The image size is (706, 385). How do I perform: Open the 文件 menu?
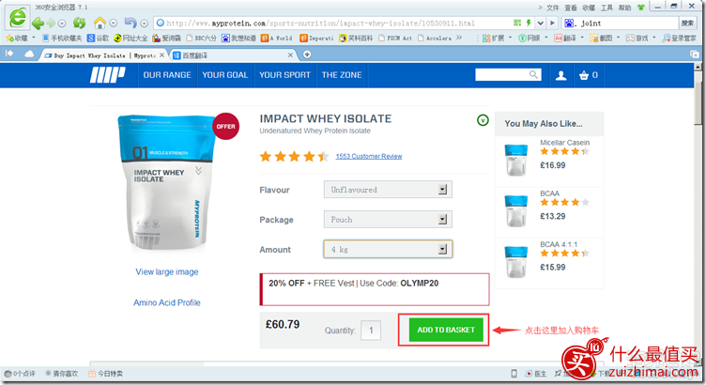tap(552, 8)
